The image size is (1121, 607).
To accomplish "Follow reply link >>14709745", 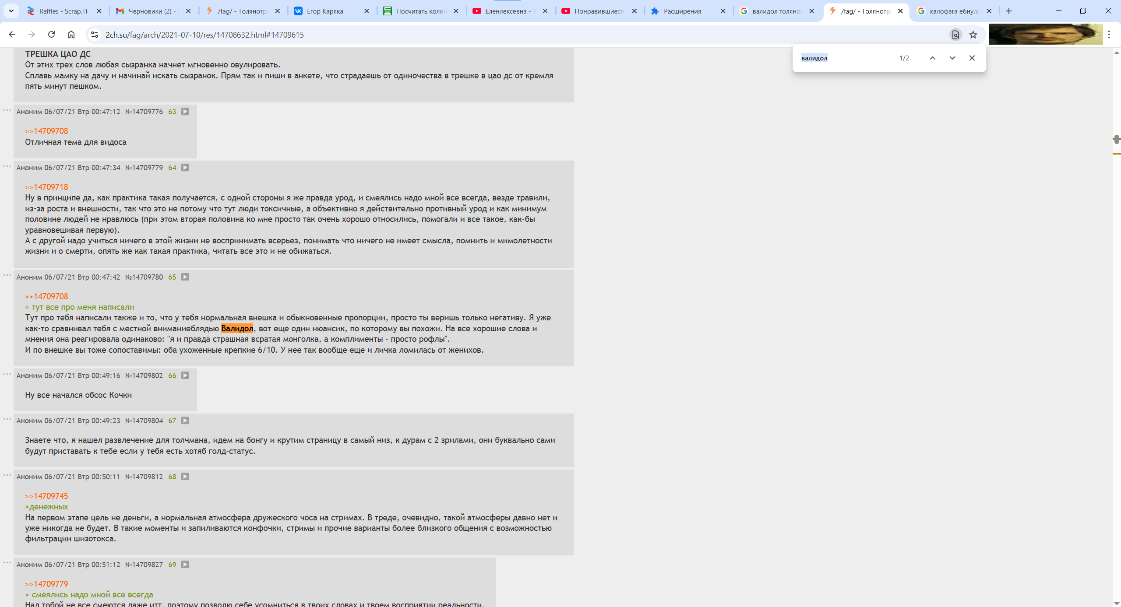I will coord(46,496).
